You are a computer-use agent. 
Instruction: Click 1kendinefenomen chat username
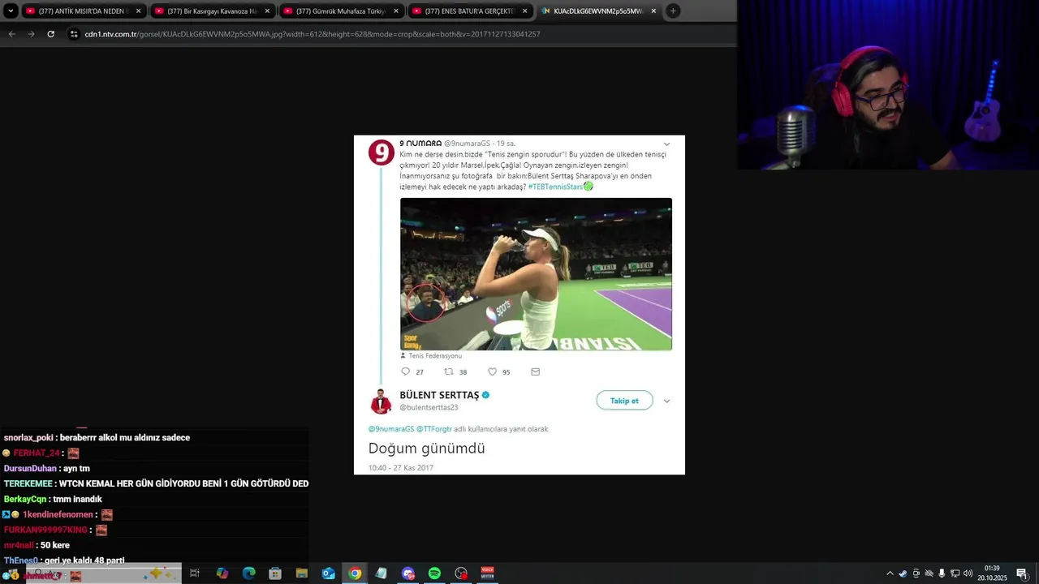58,515
